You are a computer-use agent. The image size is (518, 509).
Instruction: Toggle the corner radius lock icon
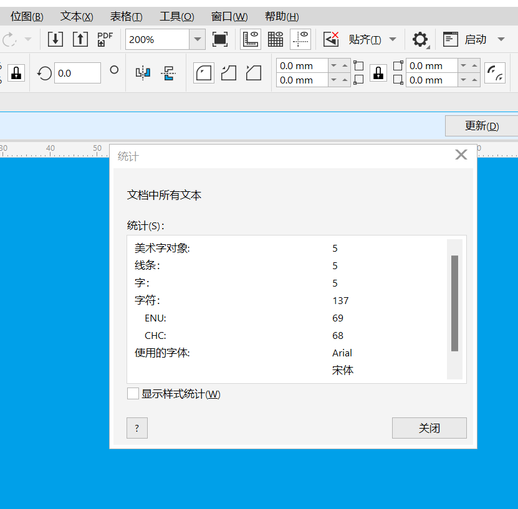click(378, 73)
